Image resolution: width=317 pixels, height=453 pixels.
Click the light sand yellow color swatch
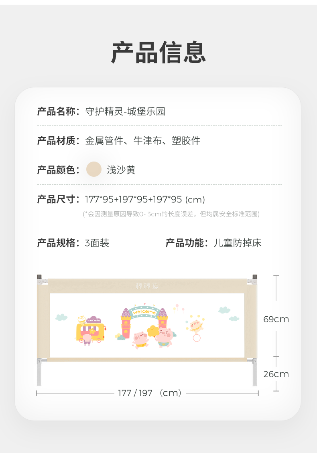tap(94, 169)
